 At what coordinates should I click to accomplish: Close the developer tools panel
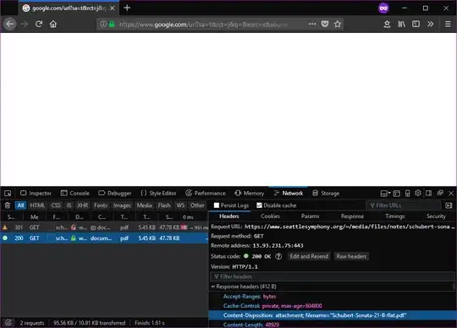pos(451,194)
